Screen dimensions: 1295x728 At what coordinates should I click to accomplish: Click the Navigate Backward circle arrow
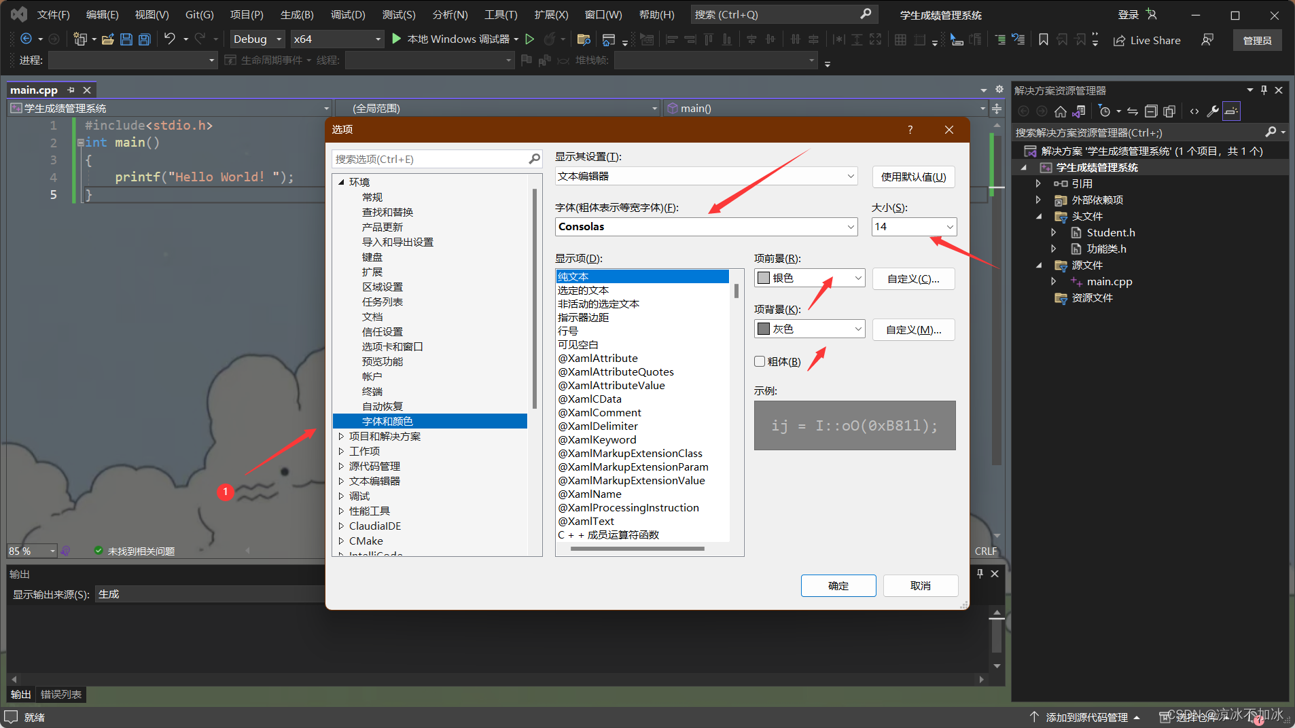[26, 39]
